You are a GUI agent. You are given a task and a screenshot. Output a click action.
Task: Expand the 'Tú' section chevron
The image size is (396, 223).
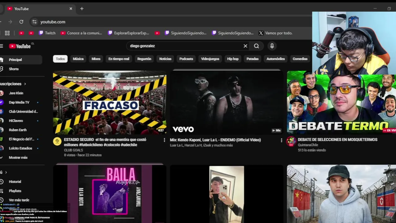(x=6, y=172)
